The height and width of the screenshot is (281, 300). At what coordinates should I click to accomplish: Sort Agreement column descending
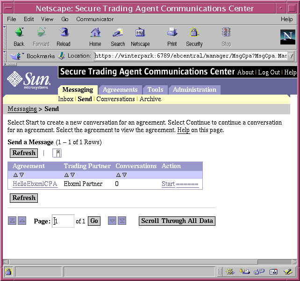pyautogui.click(x=22, y=175)
